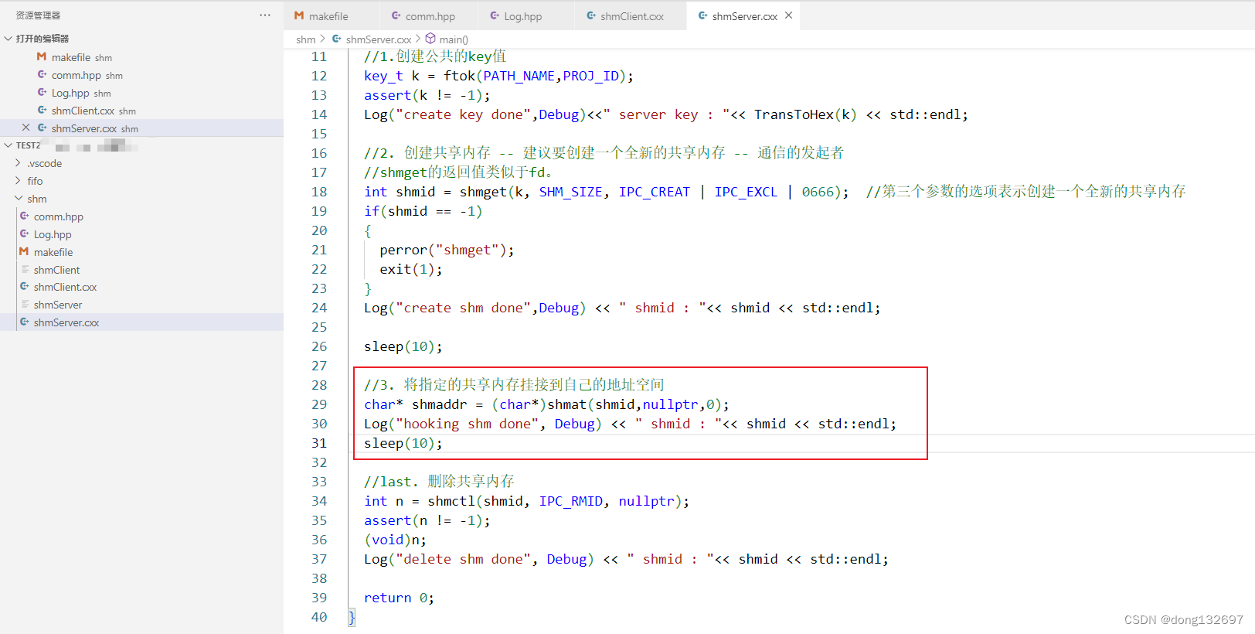The image size is (1255, 634).
Task: Open comm.hpp from the open editors list
Action: coord(141,75)
